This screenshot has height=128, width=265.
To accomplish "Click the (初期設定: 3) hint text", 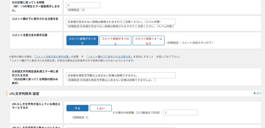I will [80, 117].
